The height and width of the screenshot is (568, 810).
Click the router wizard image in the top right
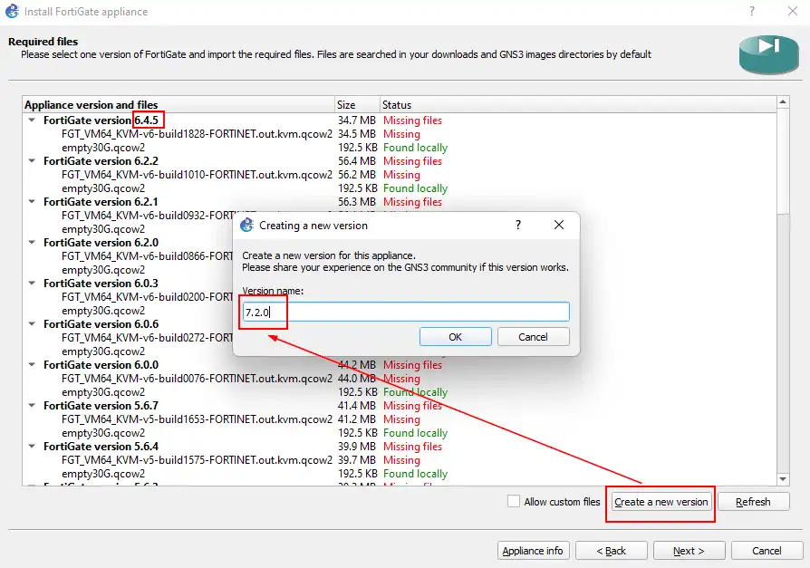click(x=768, y=54)
